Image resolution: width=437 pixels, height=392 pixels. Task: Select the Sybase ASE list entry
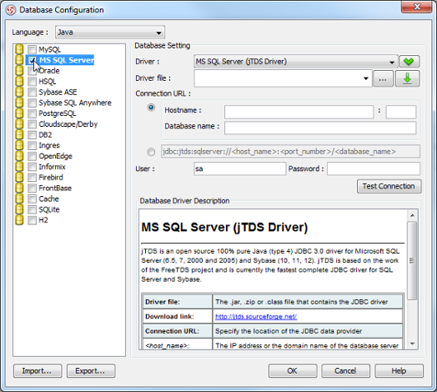(x=58, y=93)
